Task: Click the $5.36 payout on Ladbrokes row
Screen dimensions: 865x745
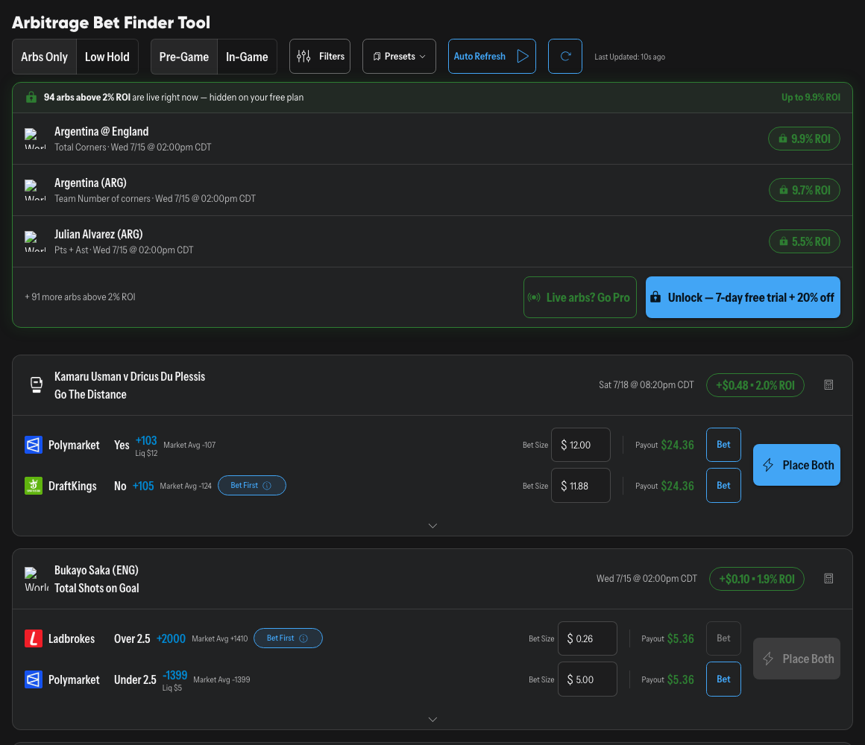Action: coord(680,638)
